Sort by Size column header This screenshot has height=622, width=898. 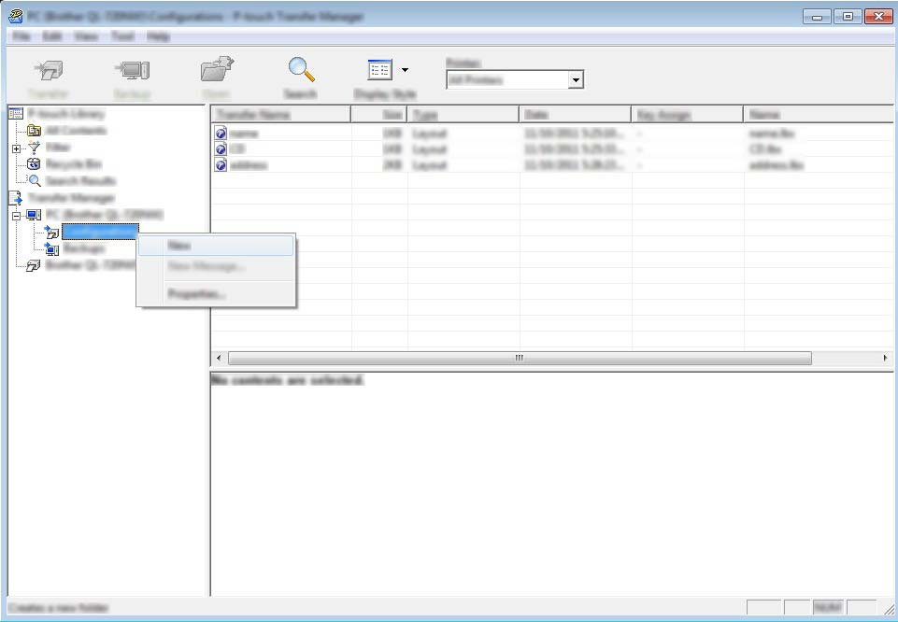379,115
